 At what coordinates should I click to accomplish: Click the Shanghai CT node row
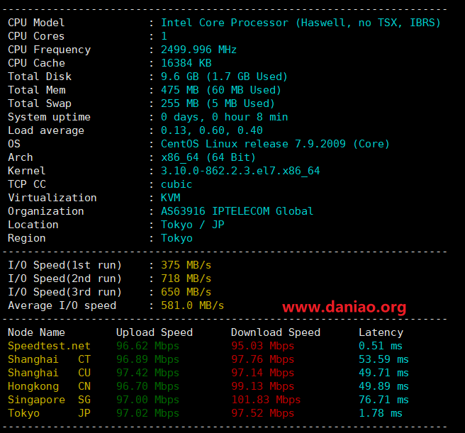[x=208, y=359]
